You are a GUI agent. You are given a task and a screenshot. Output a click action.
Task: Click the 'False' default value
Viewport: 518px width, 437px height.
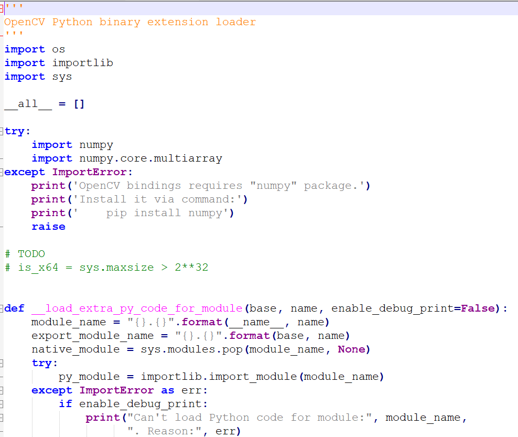point(478,308)
